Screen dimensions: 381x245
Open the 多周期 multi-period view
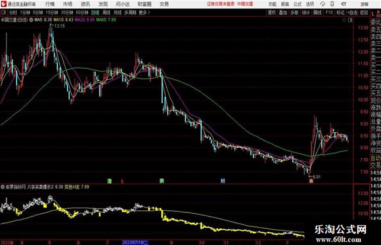(x=130, y=12)
